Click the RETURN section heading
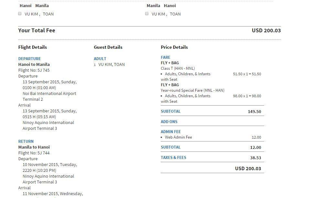 click(x=26, y=141)
